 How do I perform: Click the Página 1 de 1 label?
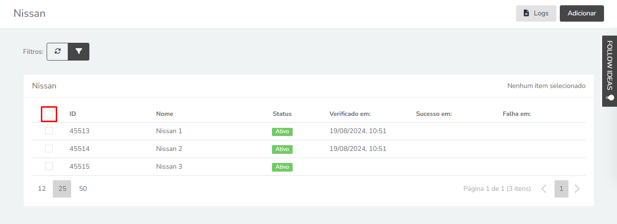click(x=497, y=189)
